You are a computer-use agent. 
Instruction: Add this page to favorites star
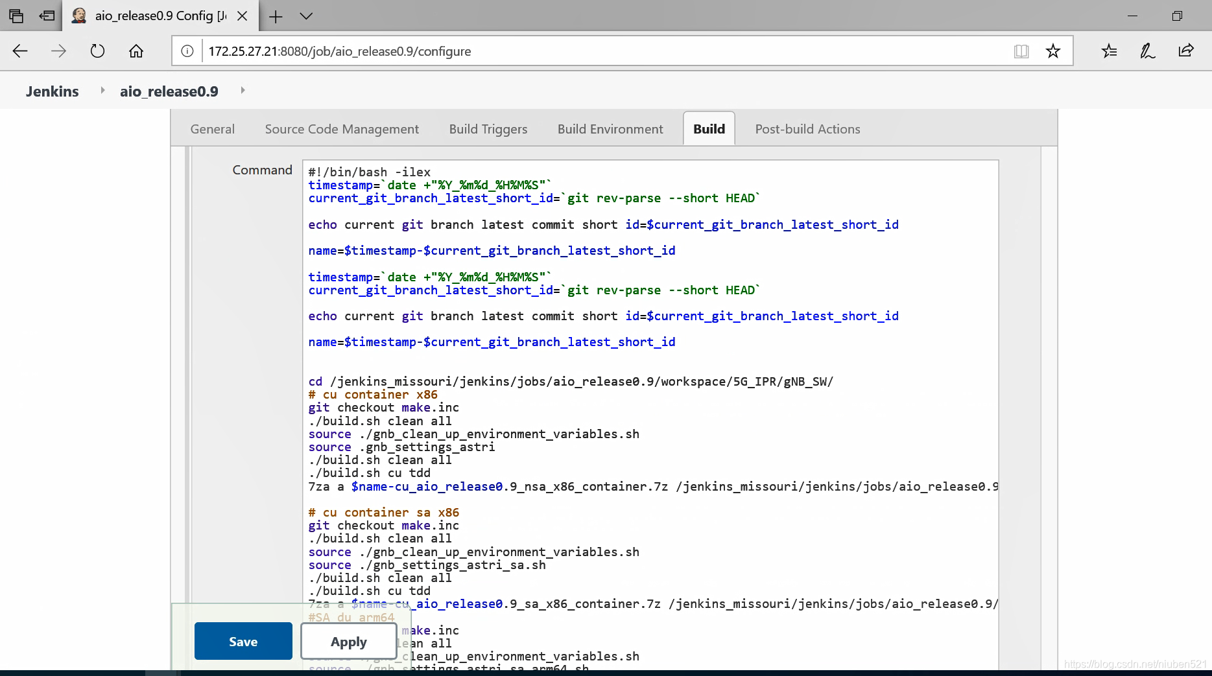pos(1053,51)
